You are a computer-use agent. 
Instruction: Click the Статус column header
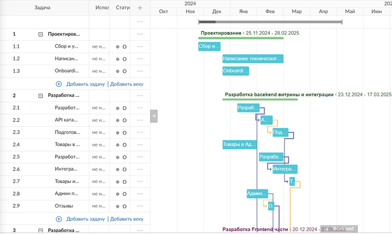coord(123,8)
